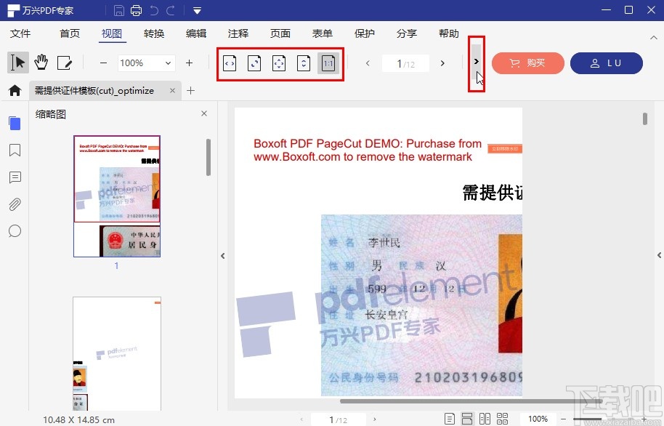Click the 1:1 actual size icon
Image resolution: width=664 pixels, height=426 pixels.
pos(328,63)
